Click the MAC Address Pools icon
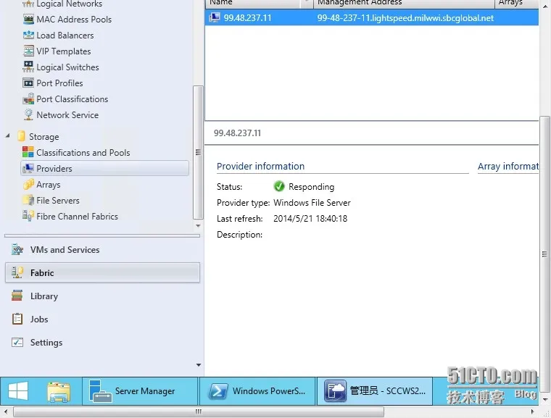 (28, 20)
